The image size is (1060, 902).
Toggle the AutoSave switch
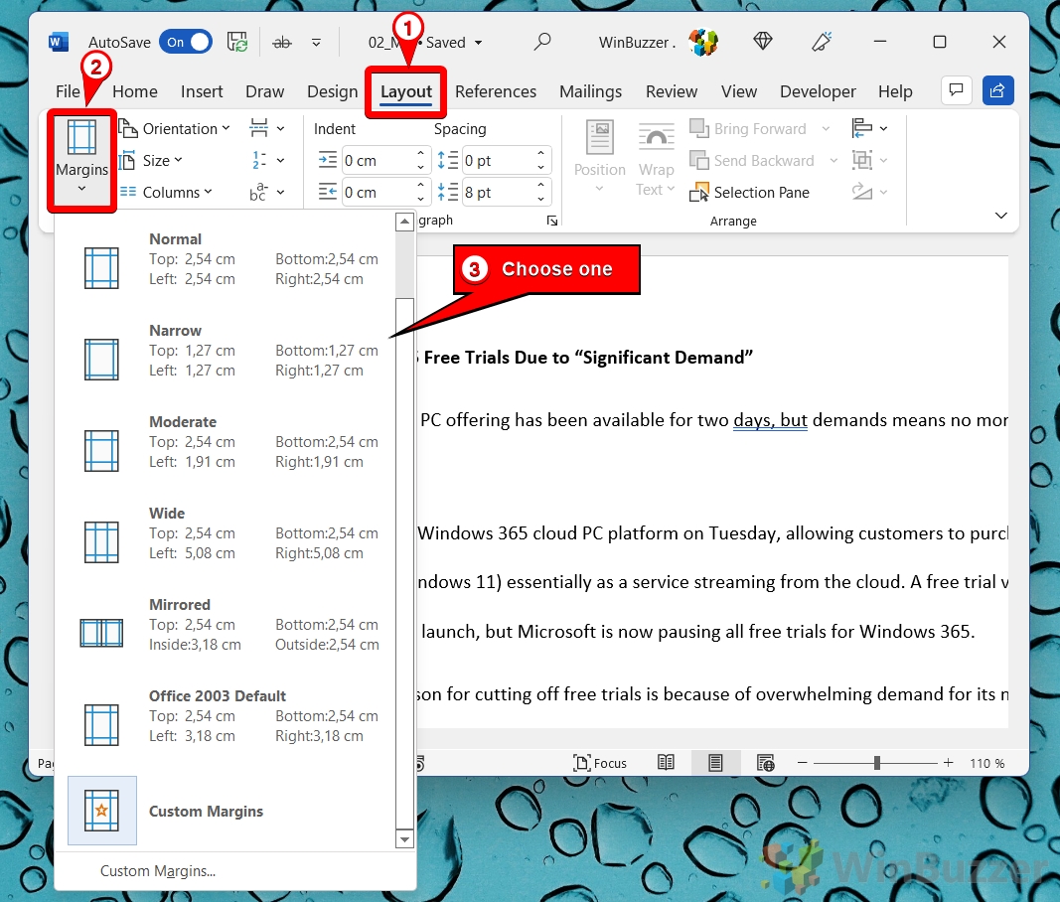pyautogui.click(x=188, y=42)
